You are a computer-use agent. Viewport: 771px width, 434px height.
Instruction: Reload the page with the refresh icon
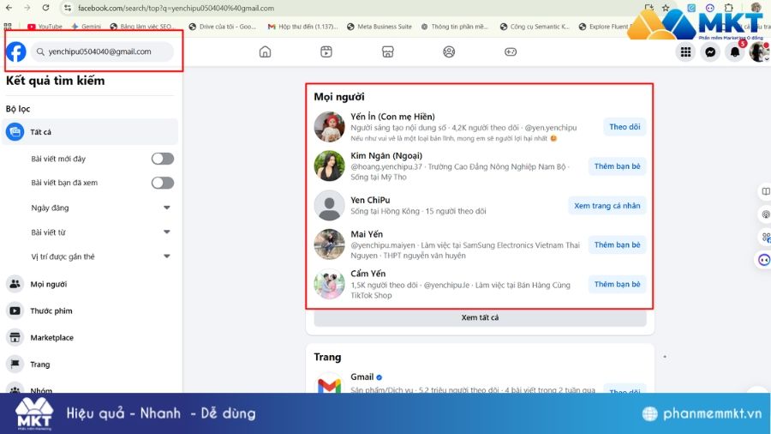coord(45,8)
